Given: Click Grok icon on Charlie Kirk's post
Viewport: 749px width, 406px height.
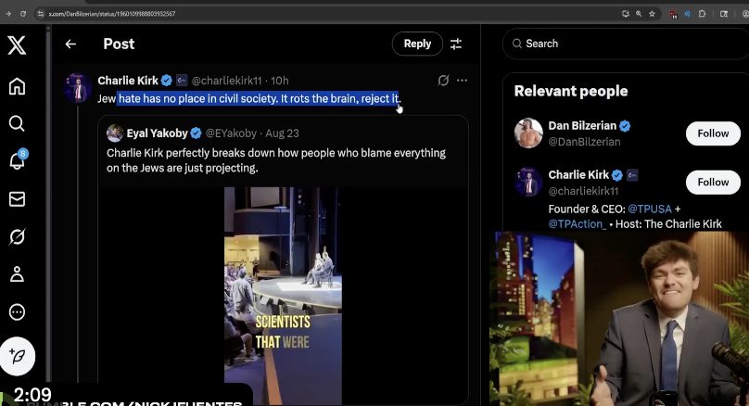Looking at the screenshot, I should click(443, 81).
